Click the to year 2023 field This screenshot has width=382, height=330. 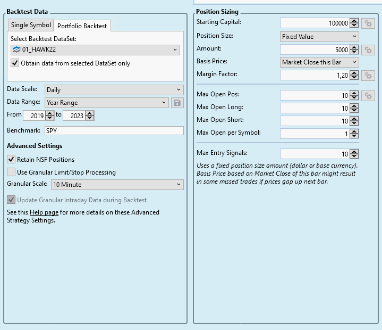pos(74,115)
